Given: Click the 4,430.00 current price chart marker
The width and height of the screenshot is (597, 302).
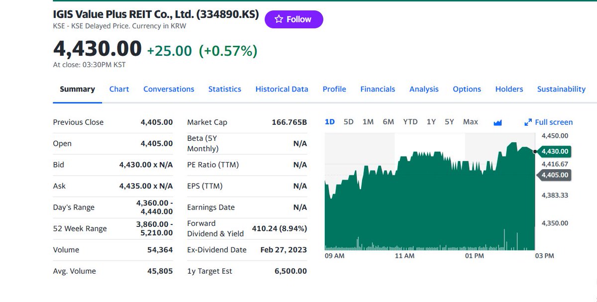Looking at the screenshot, I should click(553, 151).
